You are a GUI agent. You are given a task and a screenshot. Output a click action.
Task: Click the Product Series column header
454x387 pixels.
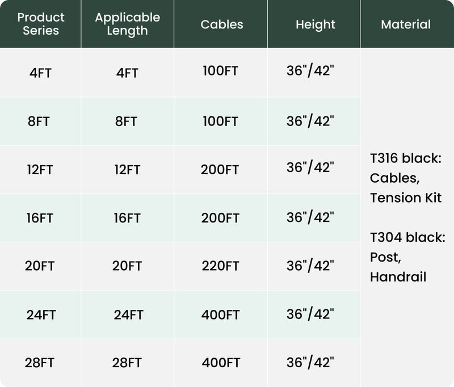(x=41, y=24)
